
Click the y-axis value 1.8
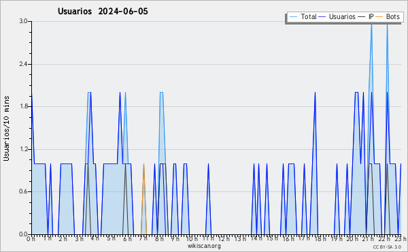23,106
